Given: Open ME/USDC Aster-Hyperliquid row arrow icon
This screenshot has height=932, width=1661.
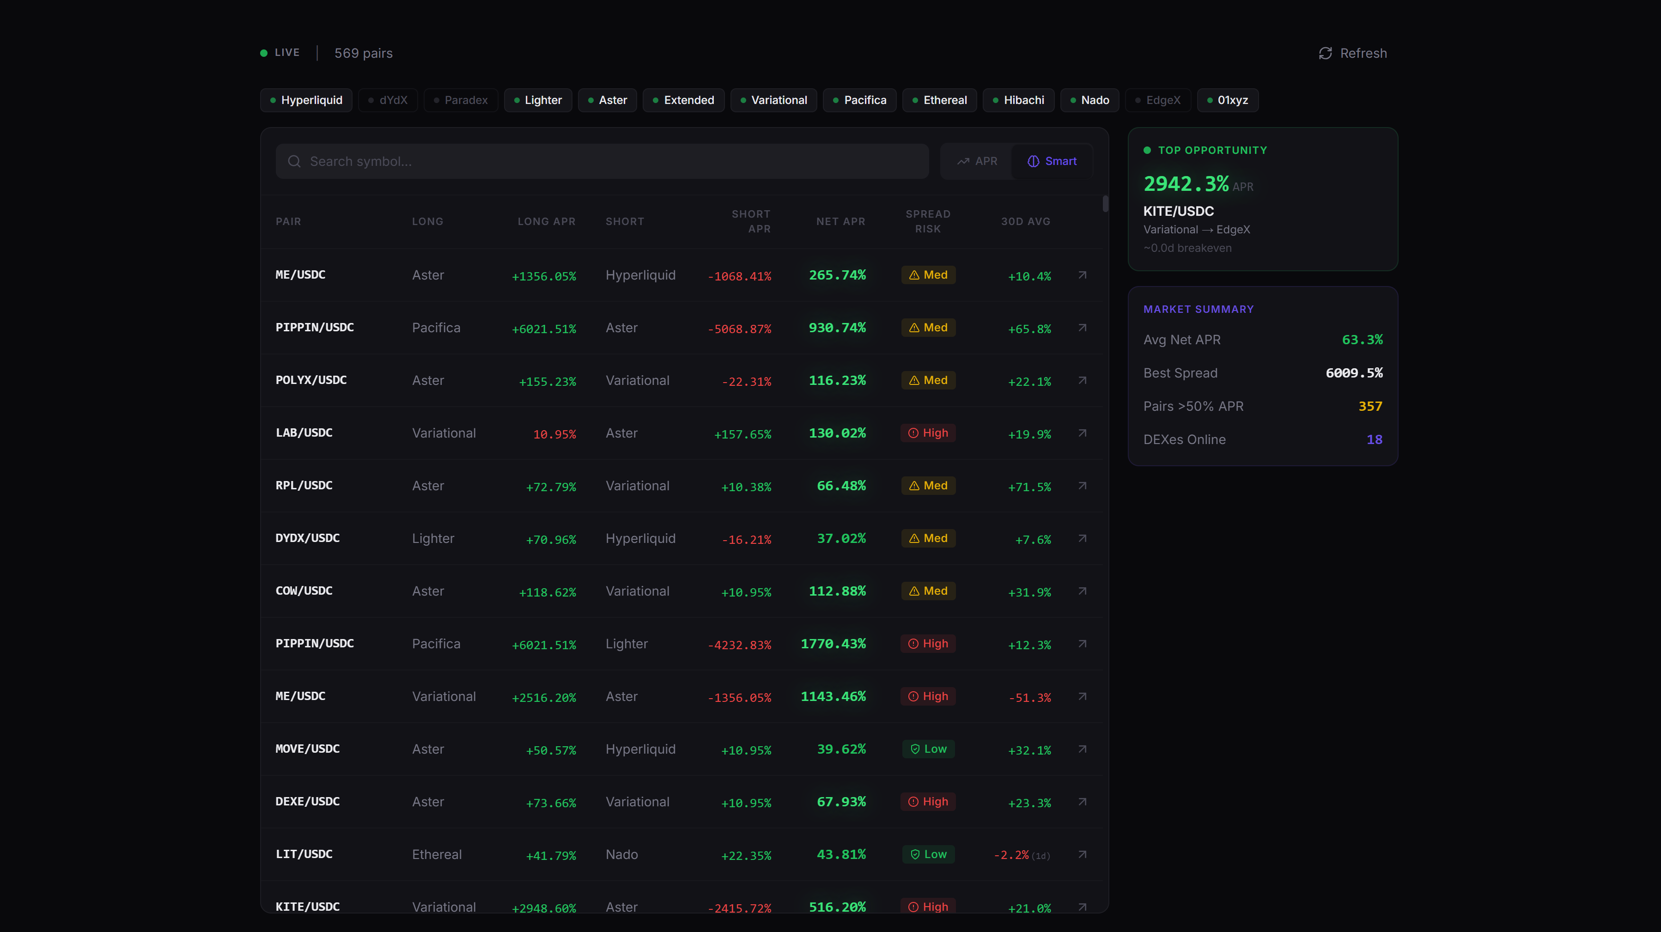Looking at the screenshot, I should coord(1083,275).
